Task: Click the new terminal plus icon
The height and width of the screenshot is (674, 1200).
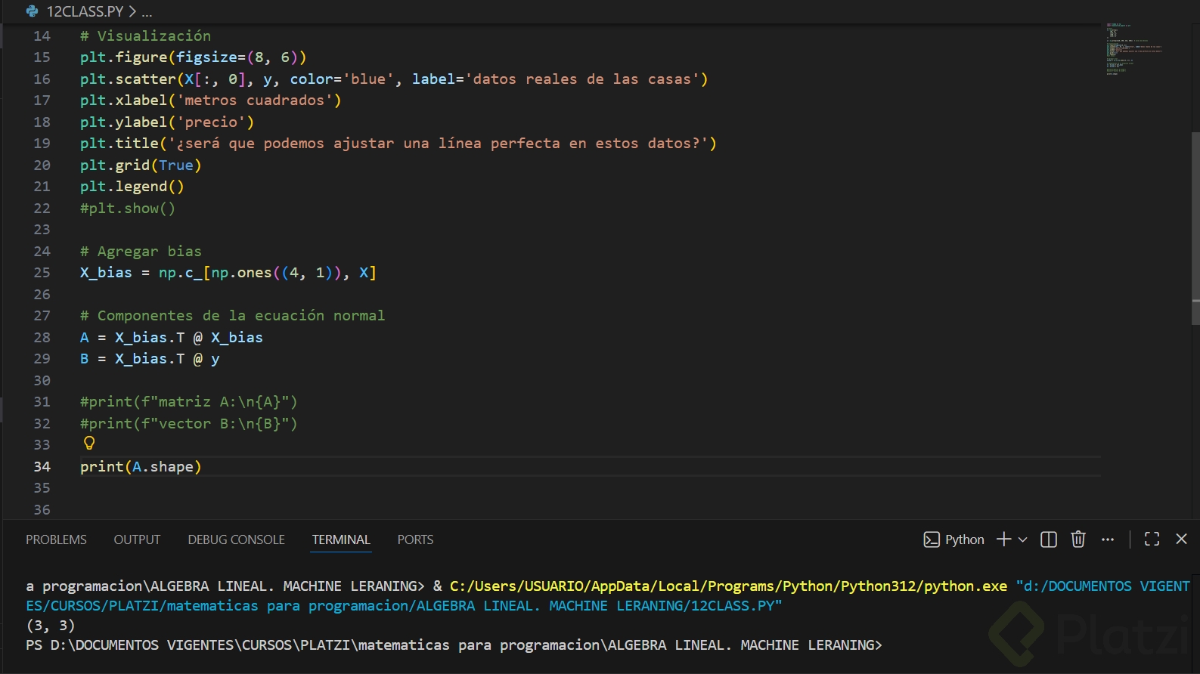Action: 1003,539
